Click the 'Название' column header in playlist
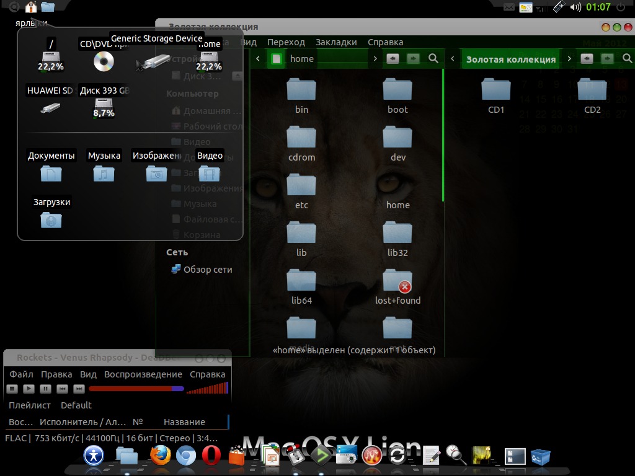Screen dimensions: 635x476 (184, 422)
